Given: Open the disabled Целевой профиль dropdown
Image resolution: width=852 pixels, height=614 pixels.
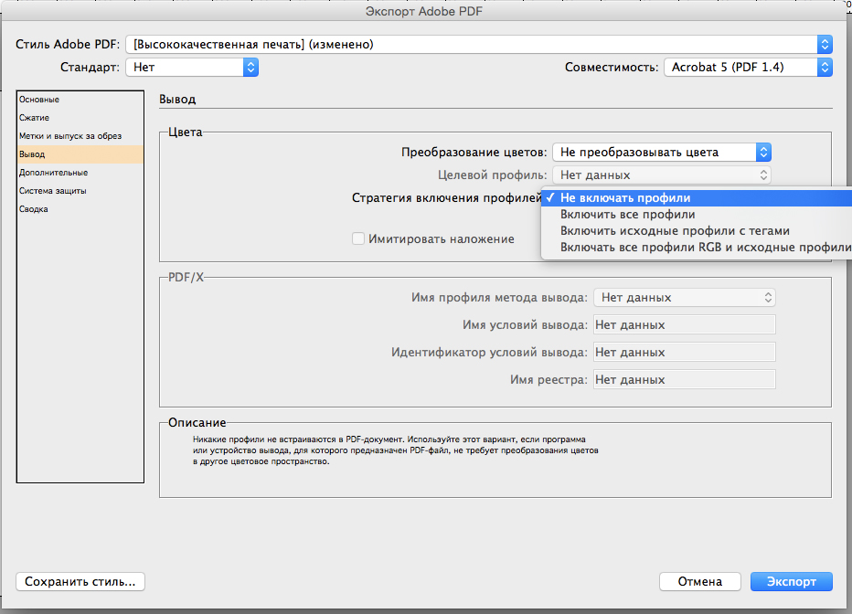Looking at the screenshot, I should pyautogui.click(x=662, y=175).
